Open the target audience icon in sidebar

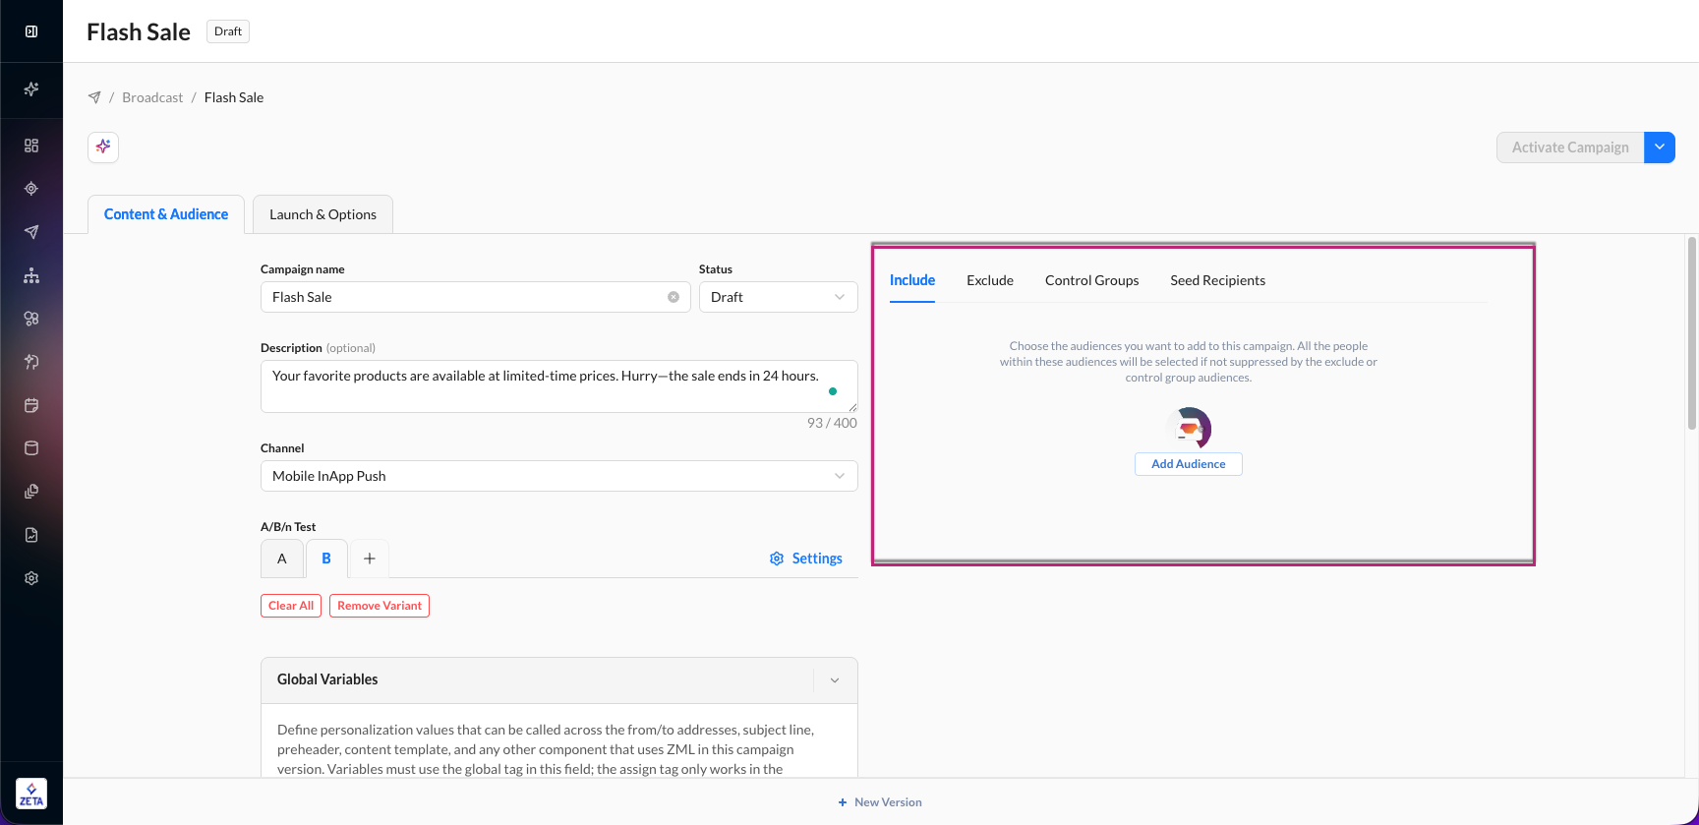click(x=31, y=189)
